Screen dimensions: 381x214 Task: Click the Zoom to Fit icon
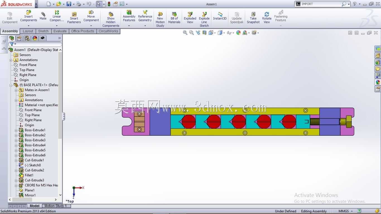coord(185,33)
